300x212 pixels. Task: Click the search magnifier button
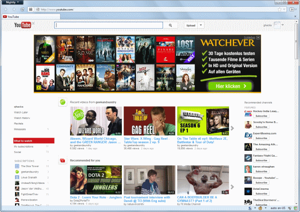170,25
